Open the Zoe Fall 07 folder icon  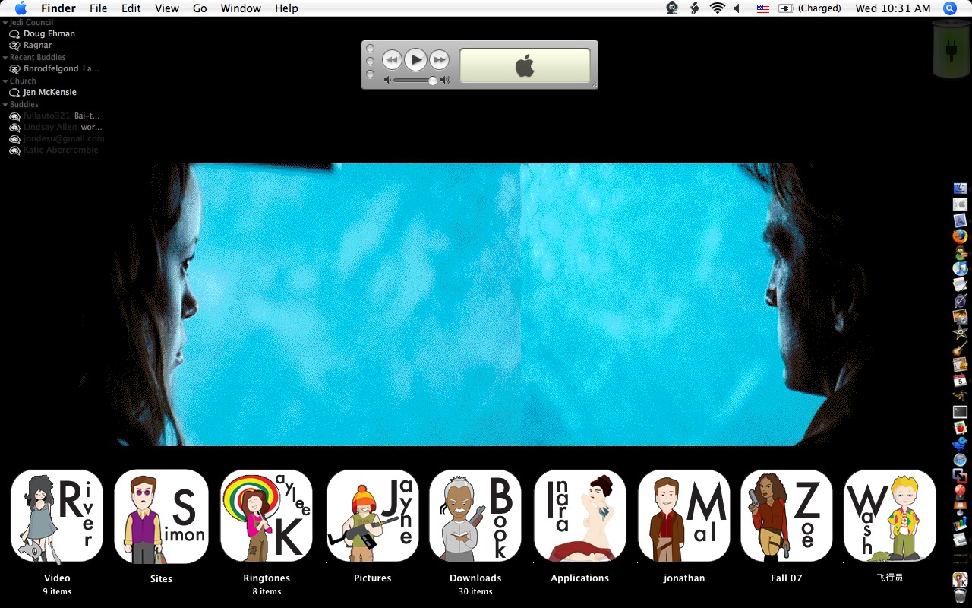(787, 516)
